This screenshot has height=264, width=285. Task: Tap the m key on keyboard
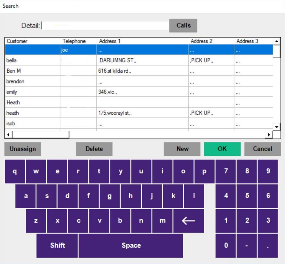point(163,221)
